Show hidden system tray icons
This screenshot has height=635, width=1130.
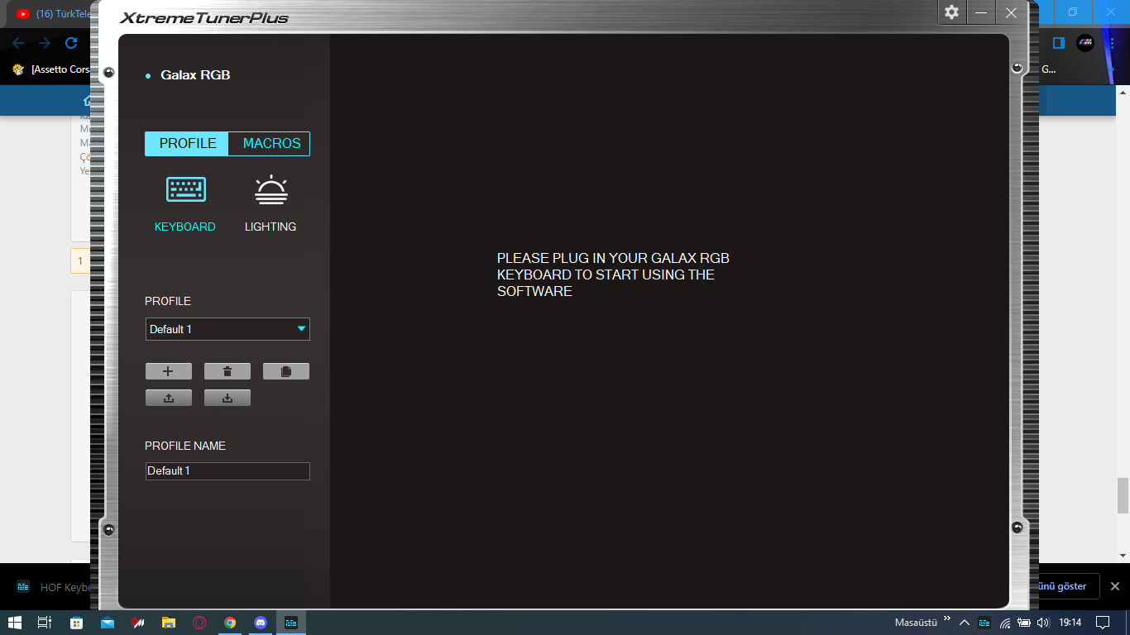click(964, 623)
